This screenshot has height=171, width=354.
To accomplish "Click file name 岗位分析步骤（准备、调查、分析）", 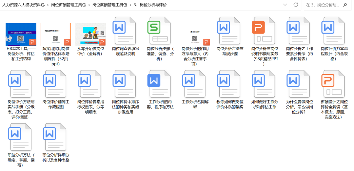I will tap(160, 54).
